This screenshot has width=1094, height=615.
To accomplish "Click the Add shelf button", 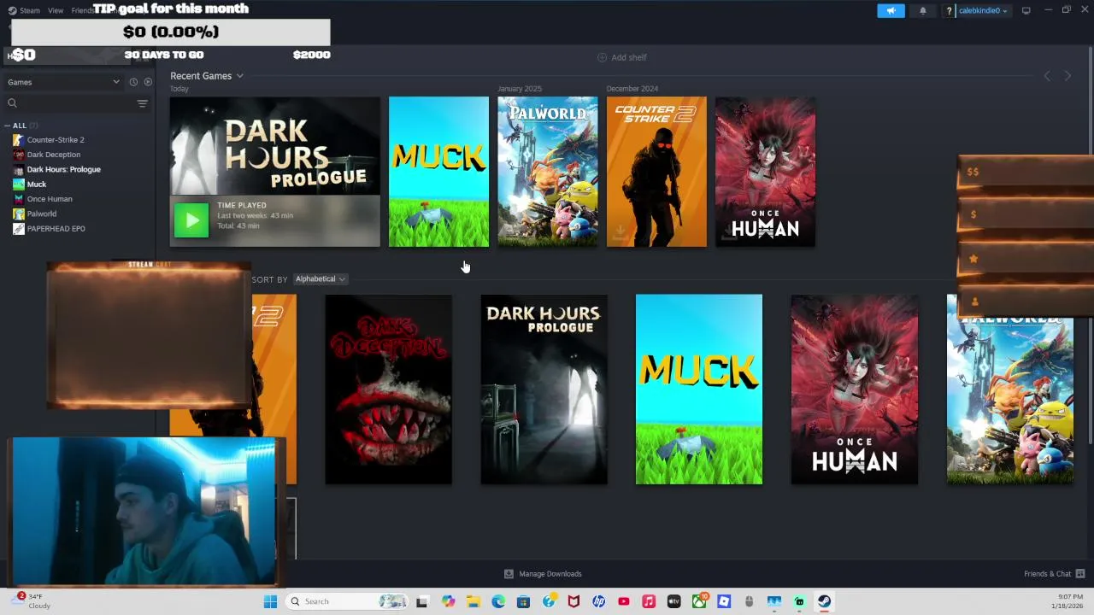I will [x=622, y=57].
